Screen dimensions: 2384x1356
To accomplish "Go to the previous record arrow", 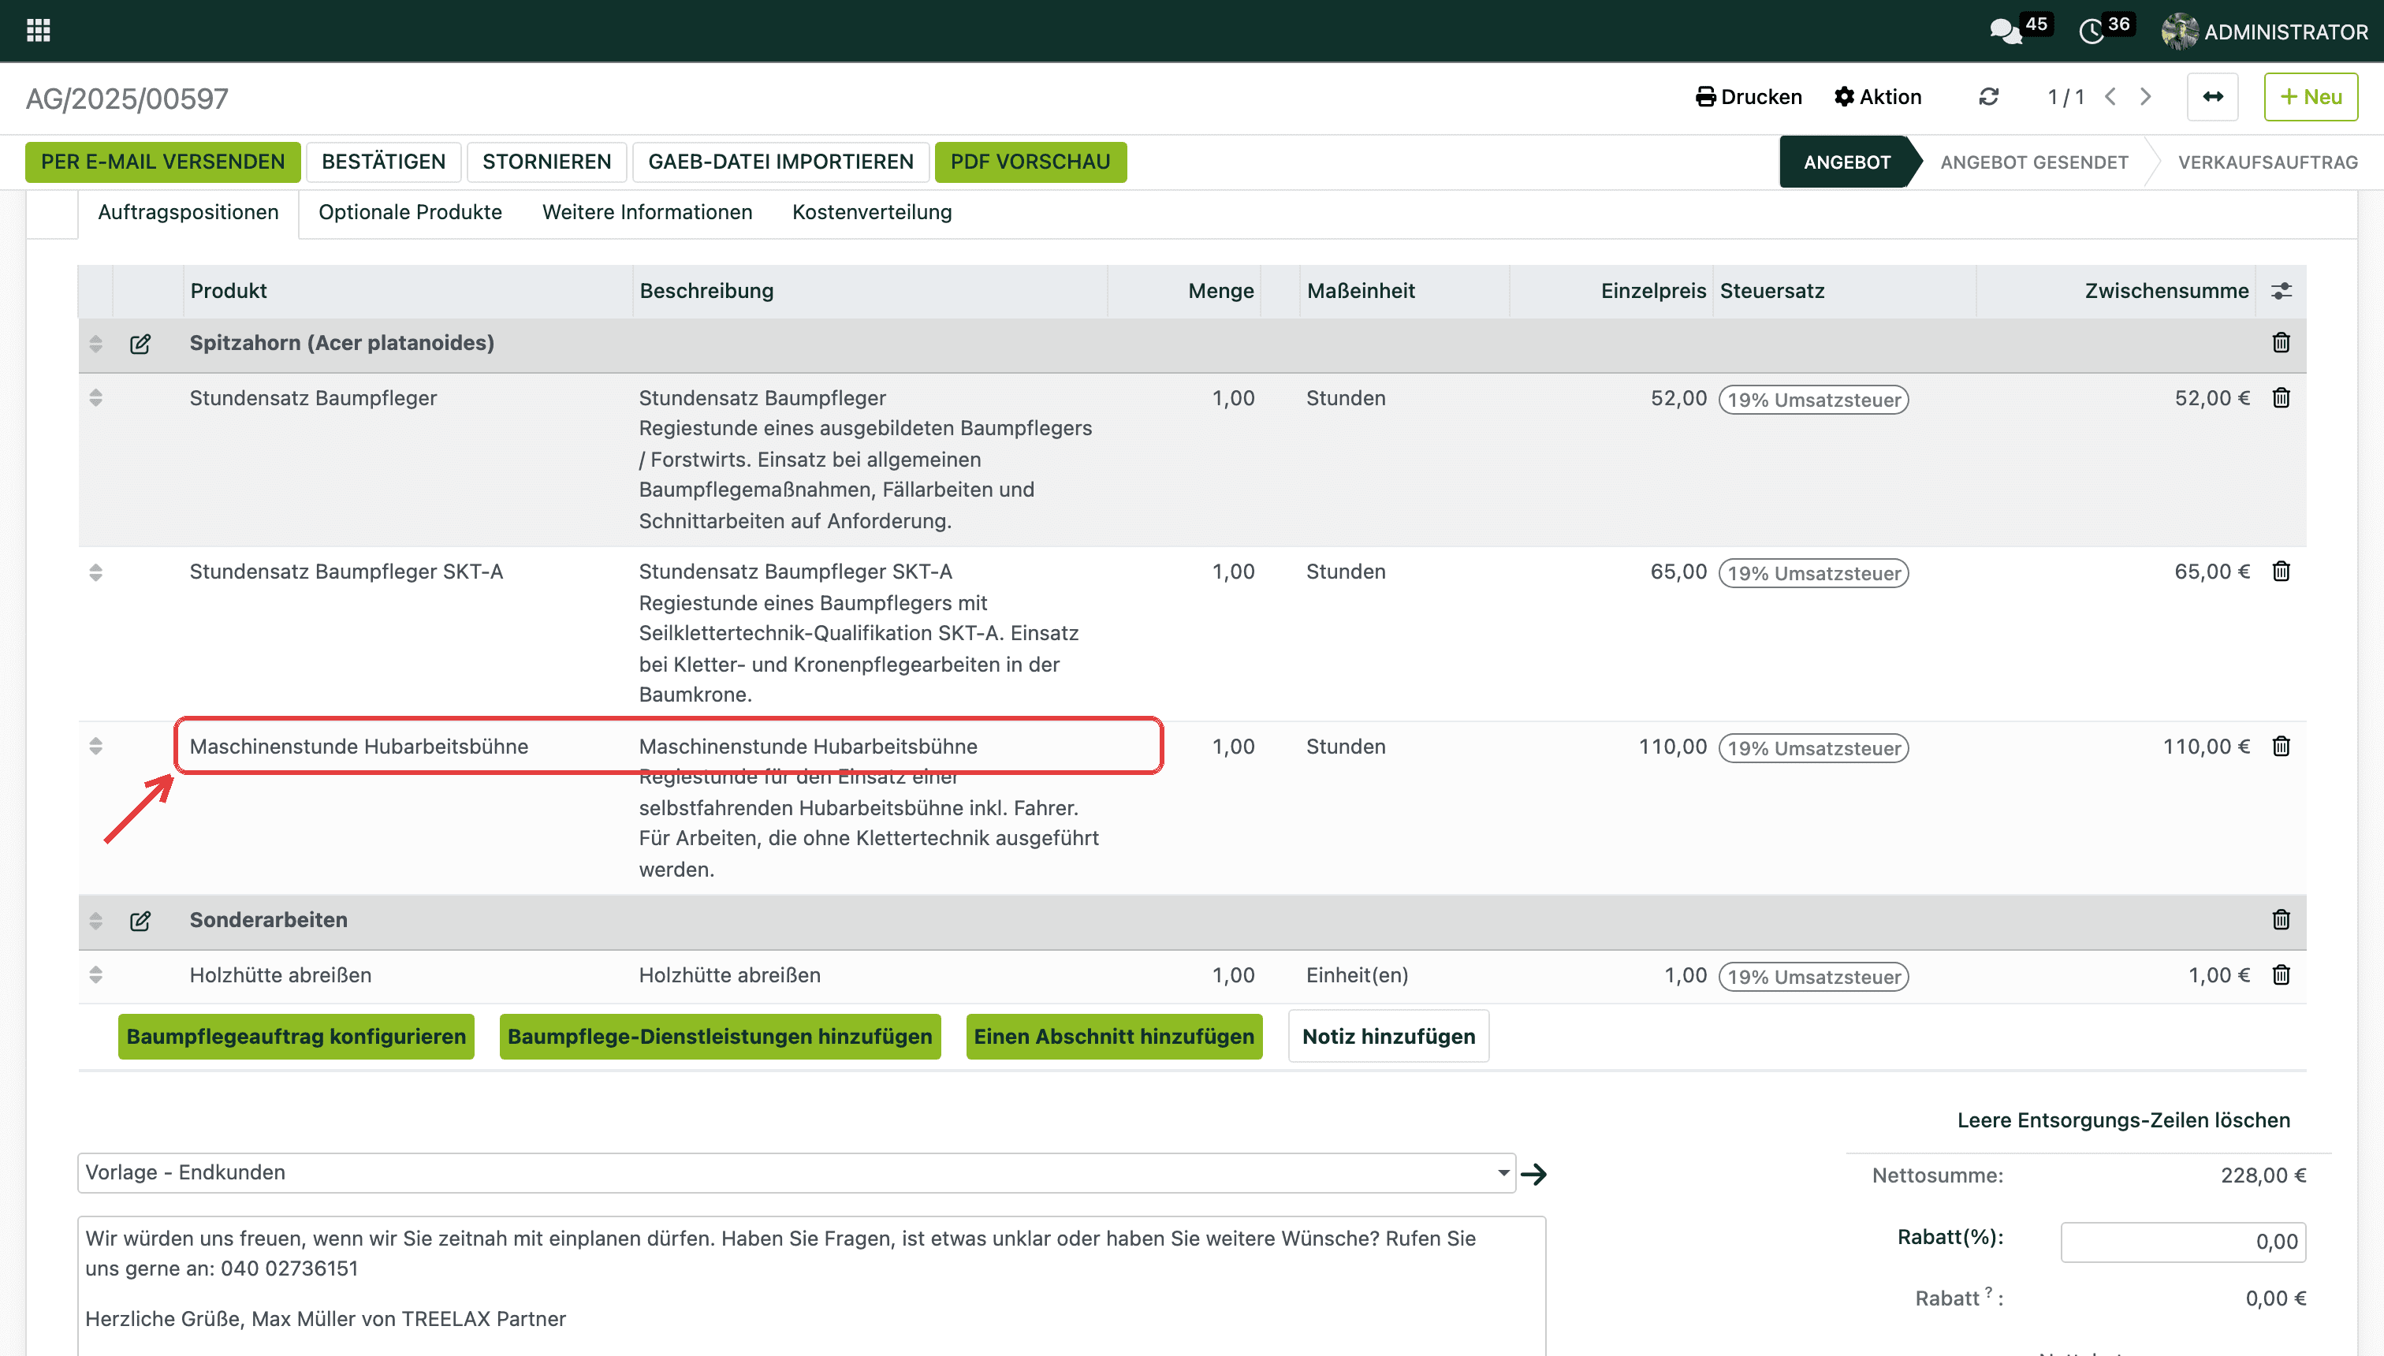I will (x=2110, y=97).
